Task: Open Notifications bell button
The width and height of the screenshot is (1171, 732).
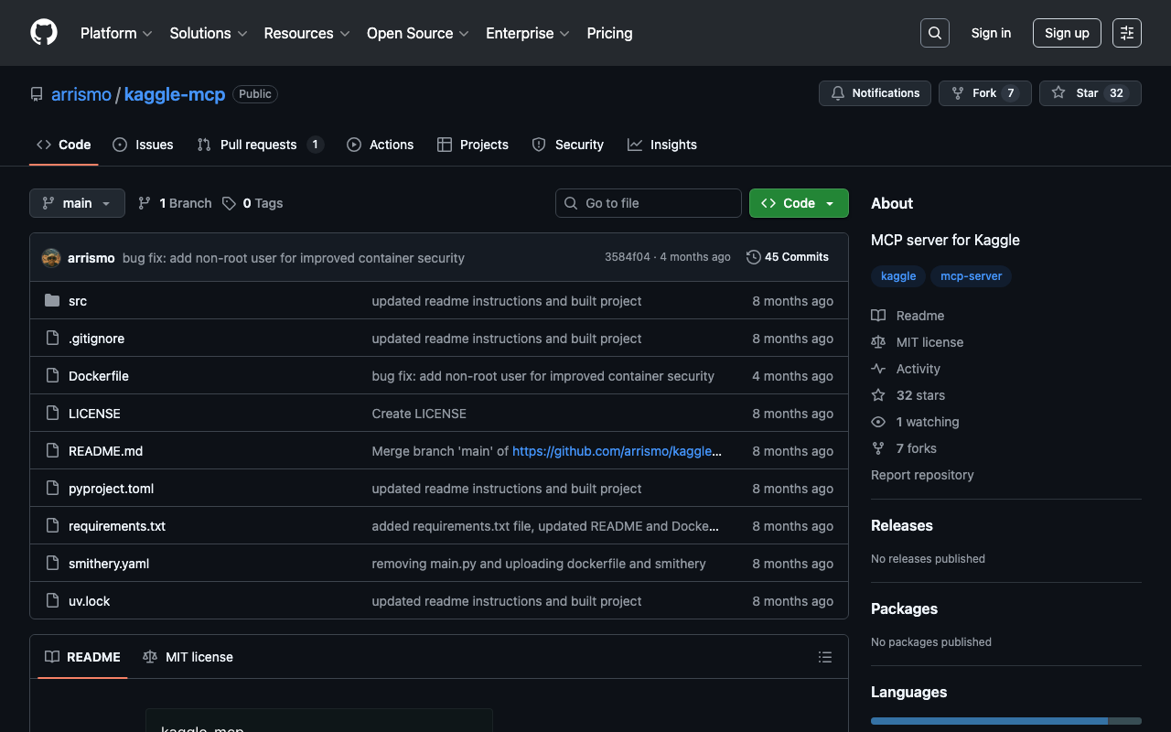Action: pos(875,93)
